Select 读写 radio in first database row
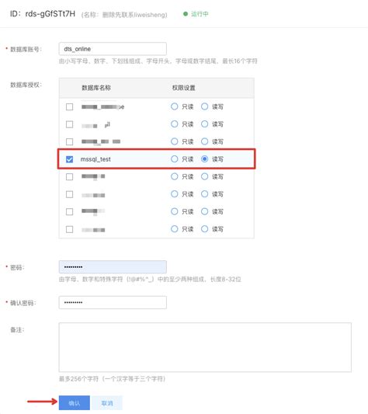Screen dimensions: 368x414 coord(205,106)
